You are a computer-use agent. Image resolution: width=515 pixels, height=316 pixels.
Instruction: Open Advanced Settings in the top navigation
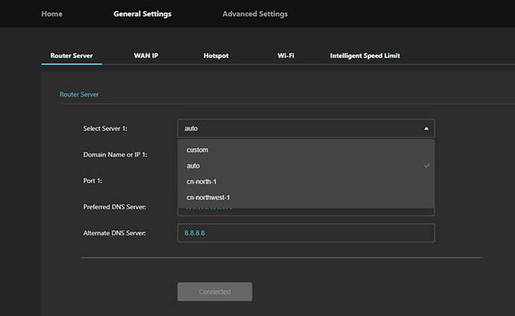255,14
